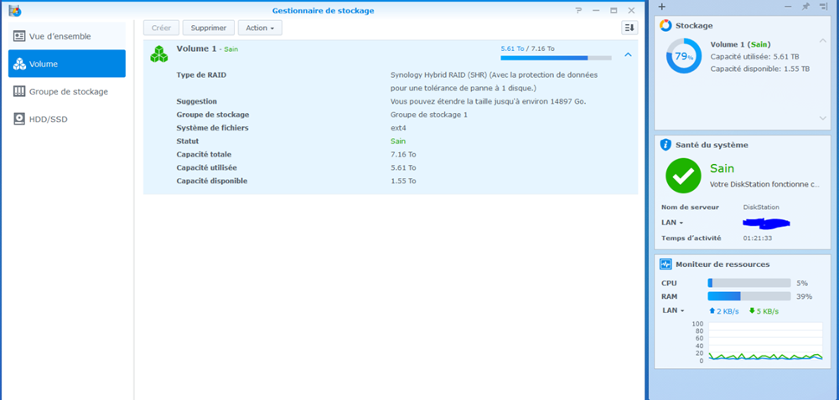This screenshot has height=400, width=839.
Task: Close the Gestionnaire de stockage window
Action: point(631,10)
